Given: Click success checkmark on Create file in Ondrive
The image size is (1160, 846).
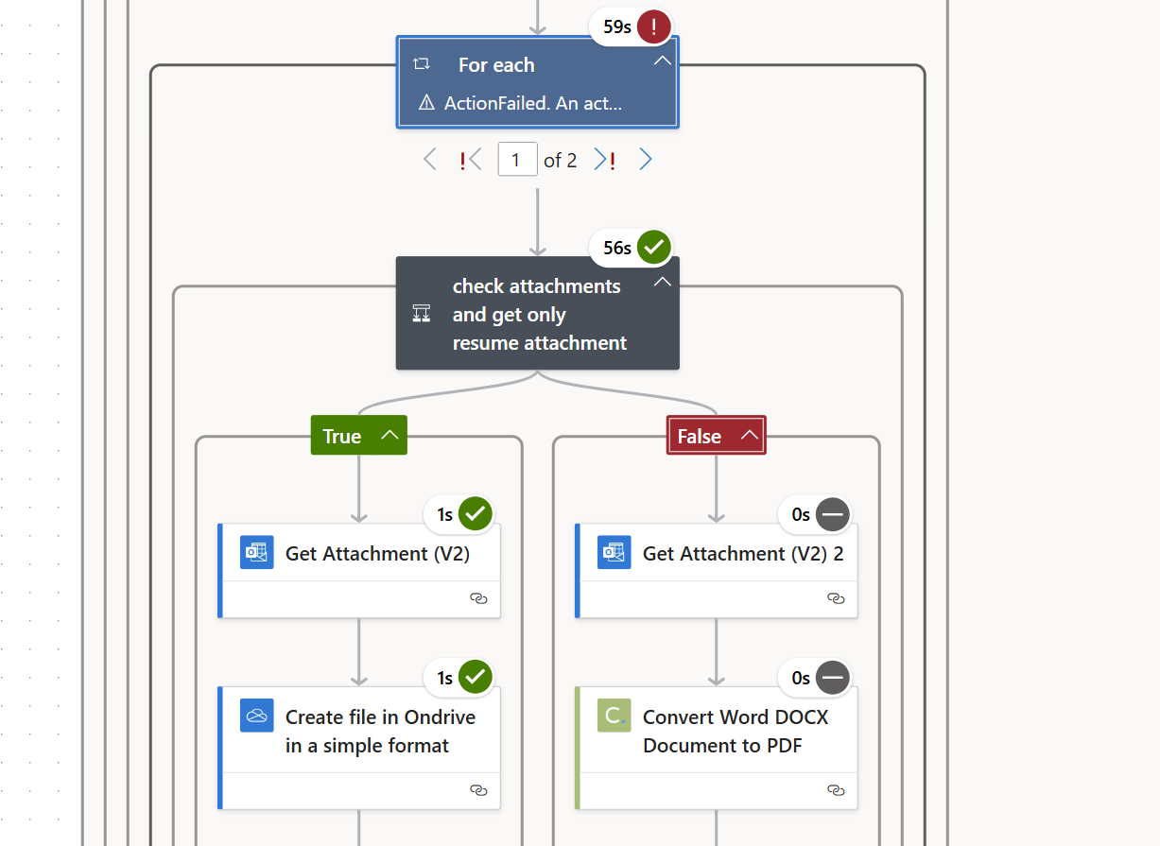Looking at the screenshot, I should click(475, 677).
